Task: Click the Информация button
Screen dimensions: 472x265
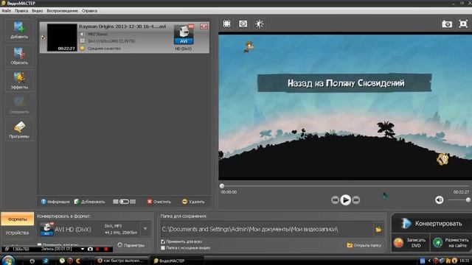Action: point(55,202)
